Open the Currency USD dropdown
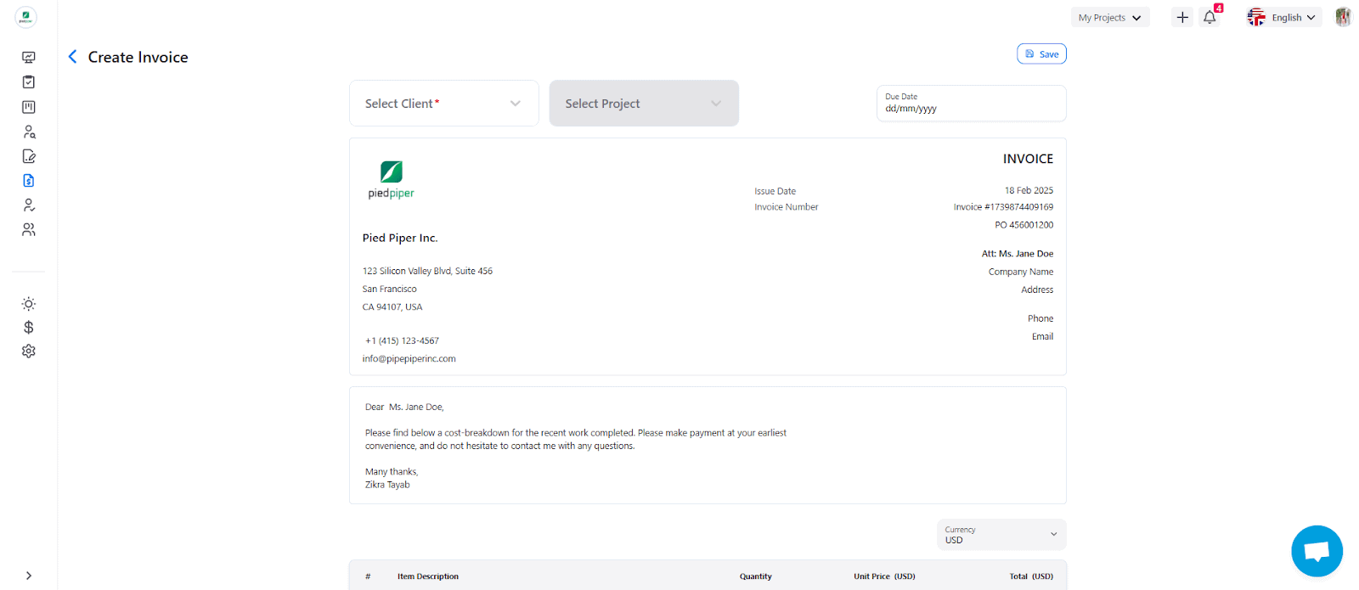 [x=1001, y=535]
